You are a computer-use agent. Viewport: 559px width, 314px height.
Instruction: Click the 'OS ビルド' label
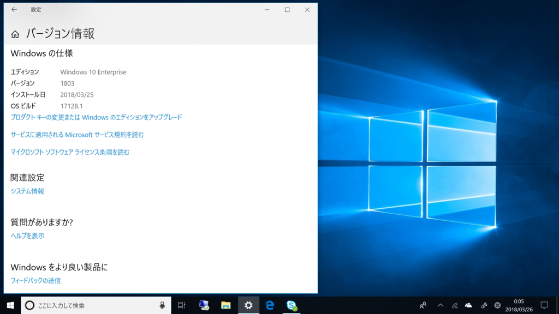(23, 106)
